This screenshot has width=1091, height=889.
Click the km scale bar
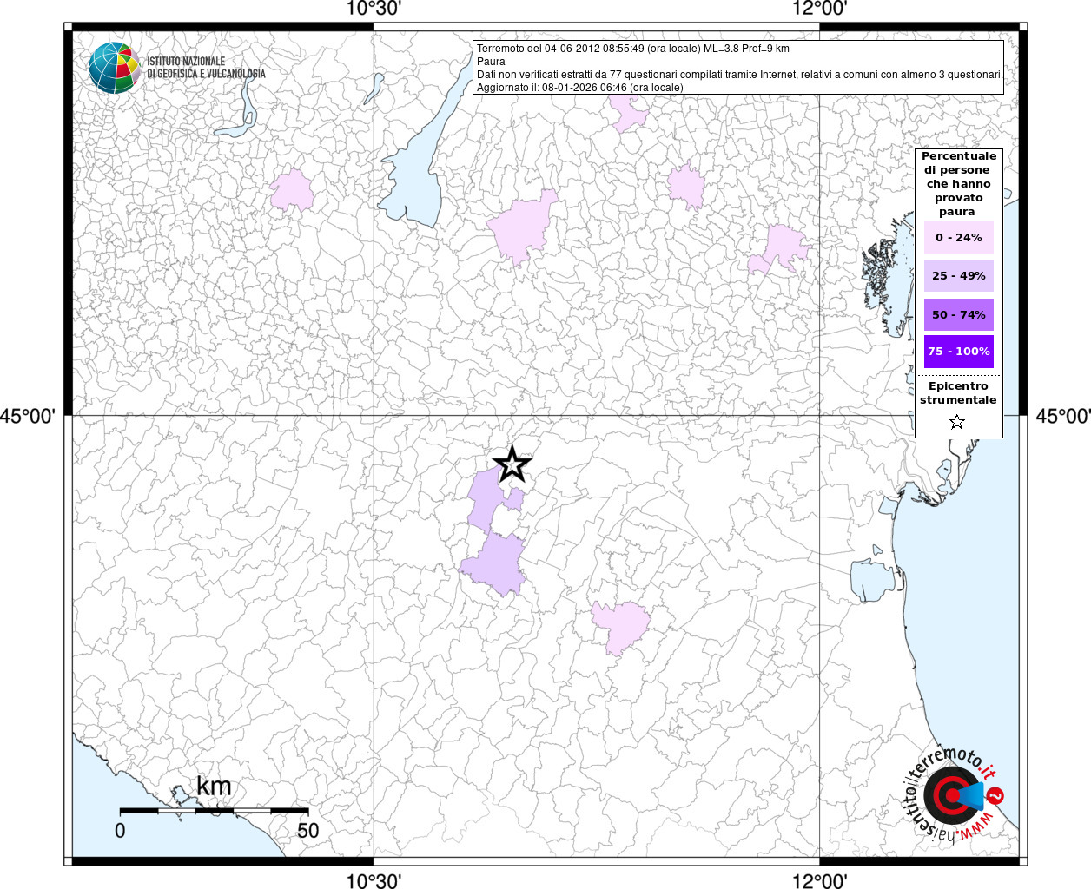214,811
